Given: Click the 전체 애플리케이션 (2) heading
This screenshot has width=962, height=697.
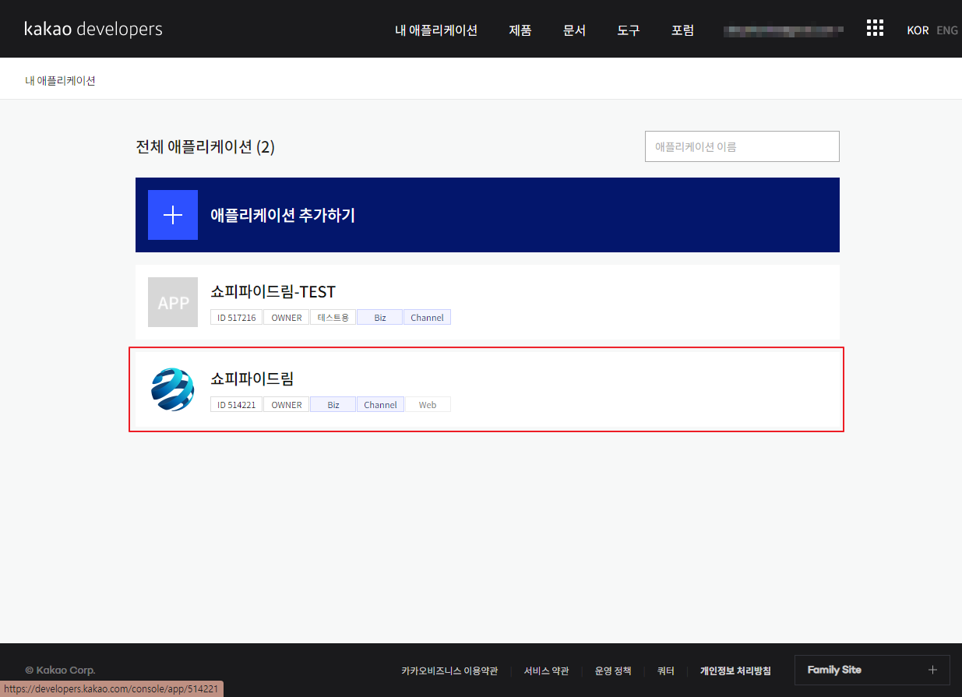Looking at the screenshot, I should pos(206,146).
